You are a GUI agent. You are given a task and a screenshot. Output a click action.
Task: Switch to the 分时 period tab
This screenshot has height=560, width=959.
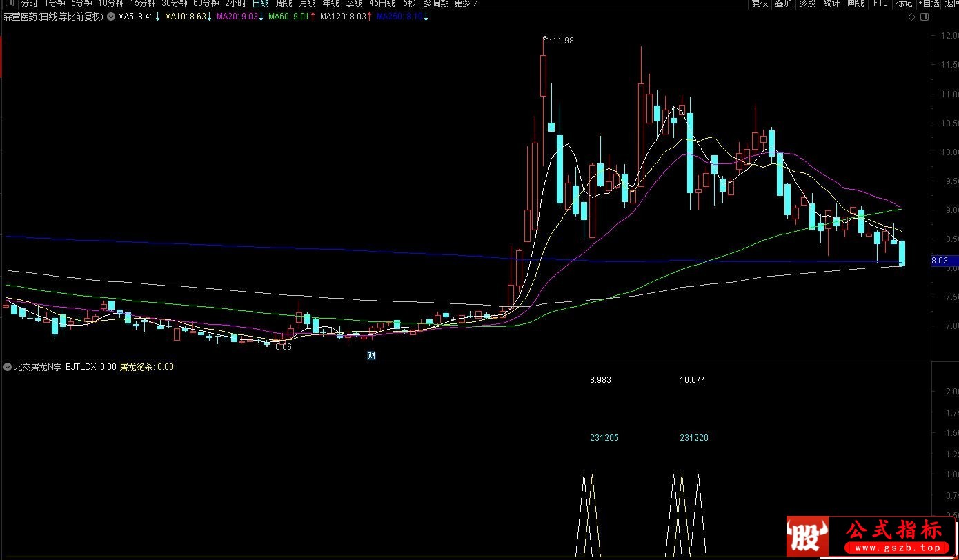(x=29, y=3)
